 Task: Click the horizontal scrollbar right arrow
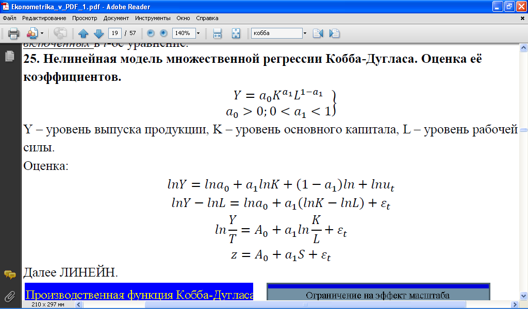[x=515, y=305]
